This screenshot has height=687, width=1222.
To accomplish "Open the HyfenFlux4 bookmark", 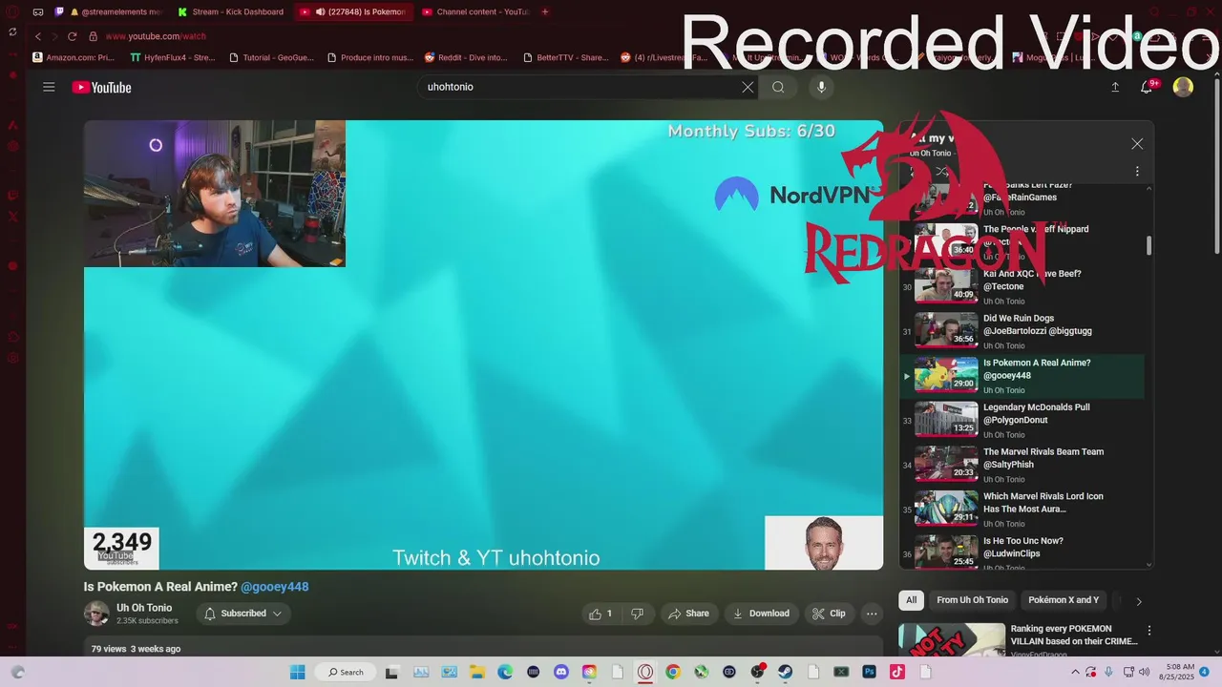I will pos(173,57).
